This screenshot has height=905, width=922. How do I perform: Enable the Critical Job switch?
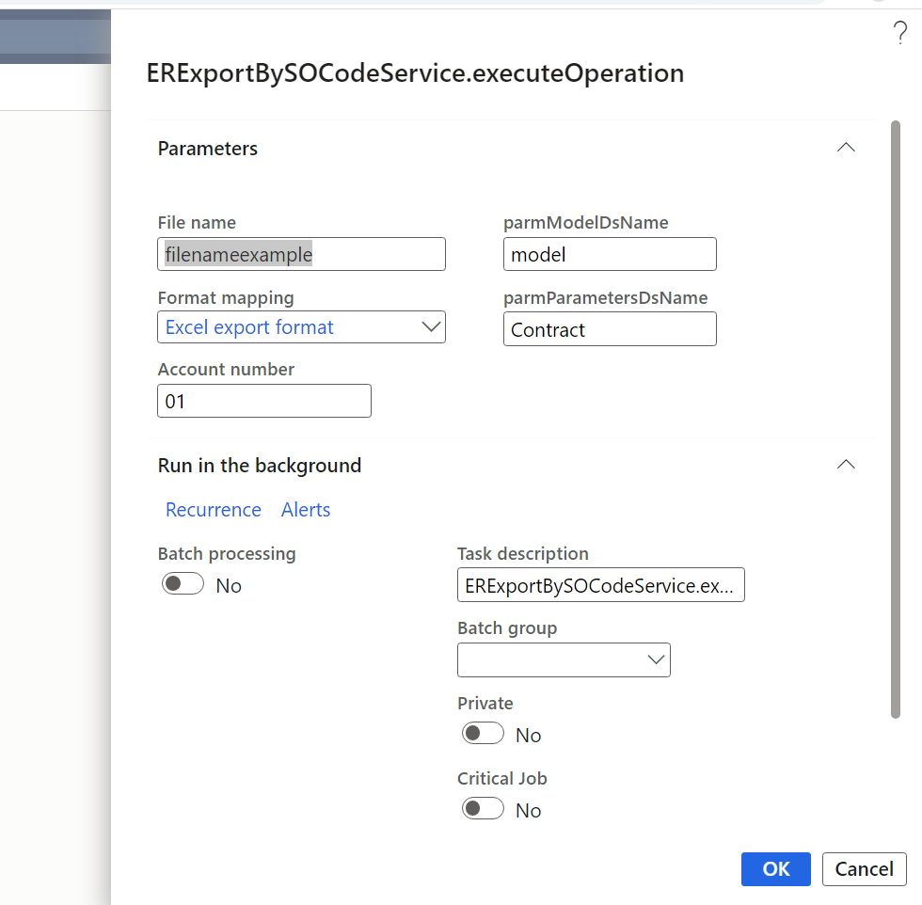click(x=483, y=808)
